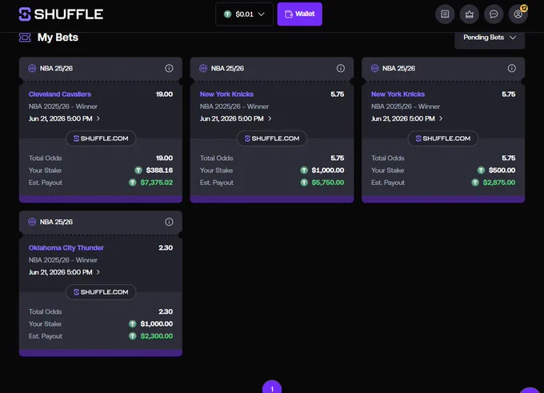
Task: Open the bet slip list icon in the header
Action: pos(445,14)
